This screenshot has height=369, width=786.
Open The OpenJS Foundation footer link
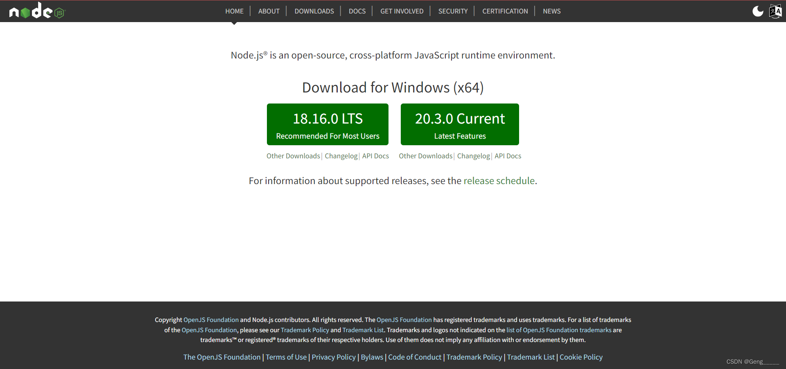(222, 357)
